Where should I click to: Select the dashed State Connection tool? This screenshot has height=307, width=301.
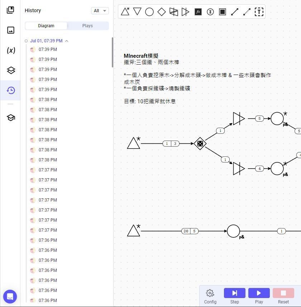click(247, 12)
